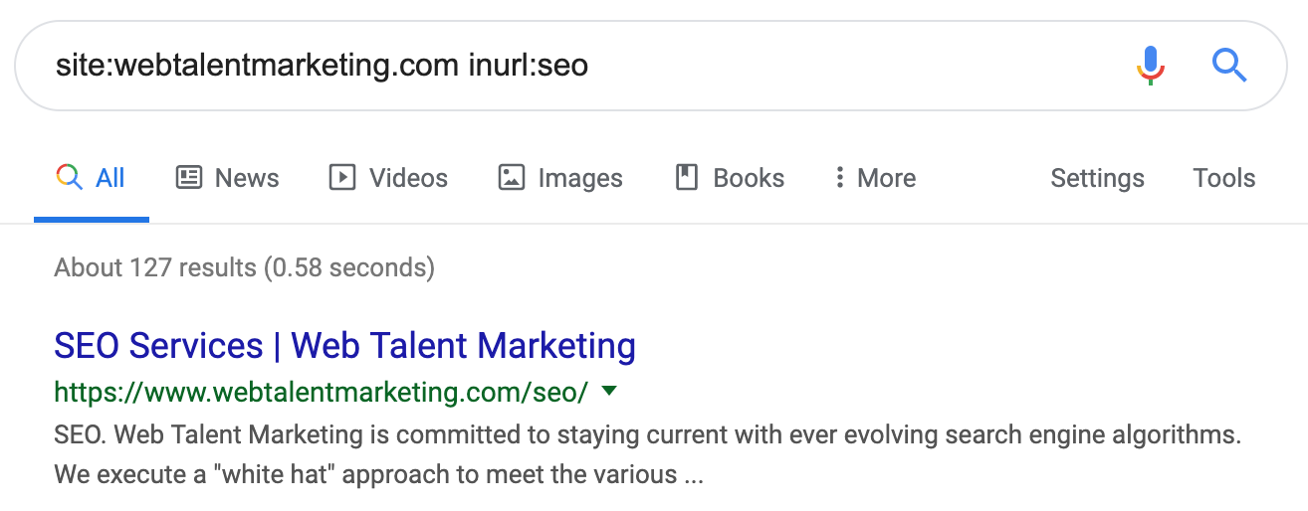Click the three-dot icon beside More
The image size is (1308, 511).
pos(840,178)
